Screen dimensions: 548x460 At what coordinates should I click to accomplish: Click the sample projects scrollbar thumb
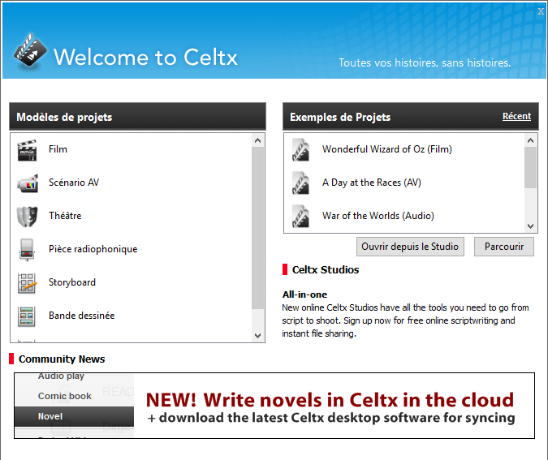click(x=530, y=167)
